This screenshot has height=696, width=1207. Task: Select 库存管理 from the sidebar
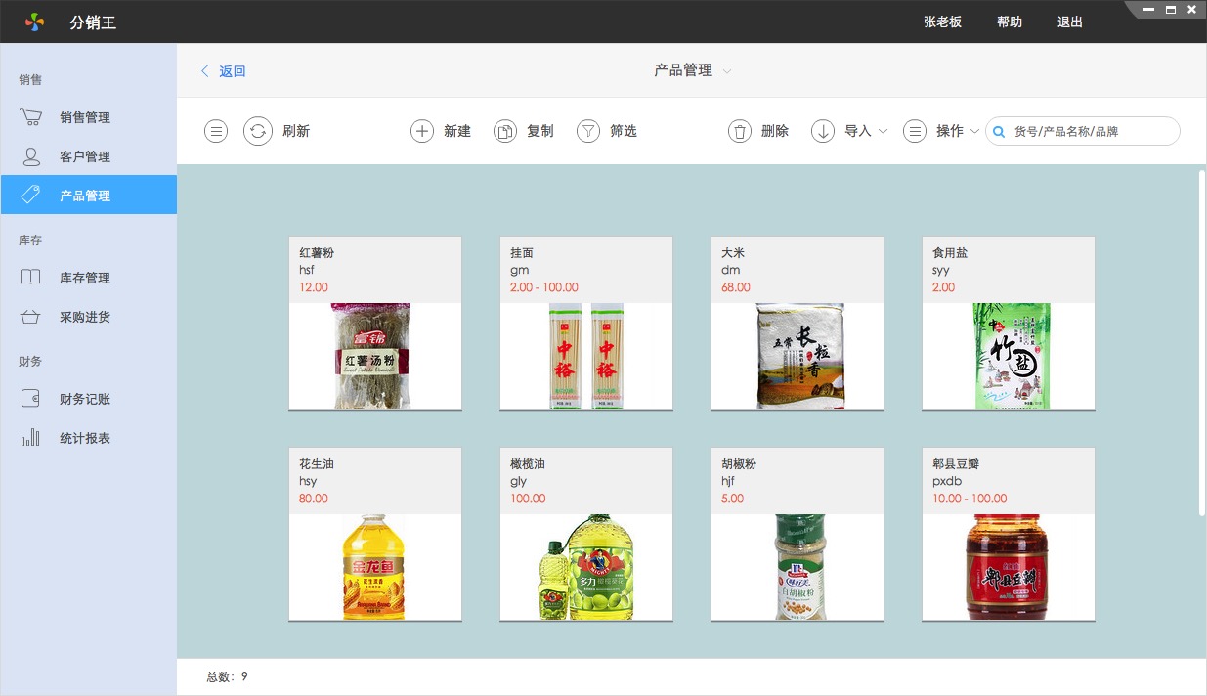[84, 278]
